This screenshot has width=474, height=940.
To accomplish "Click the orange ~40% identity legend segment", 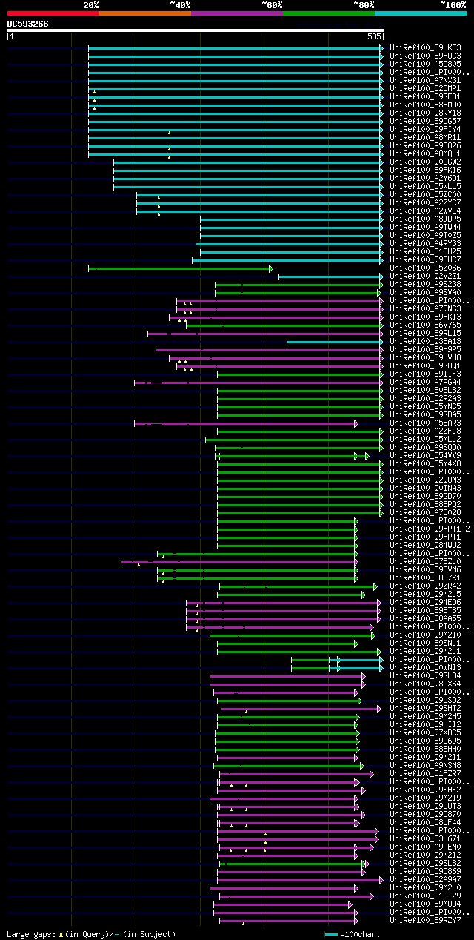I will (145, 13).
